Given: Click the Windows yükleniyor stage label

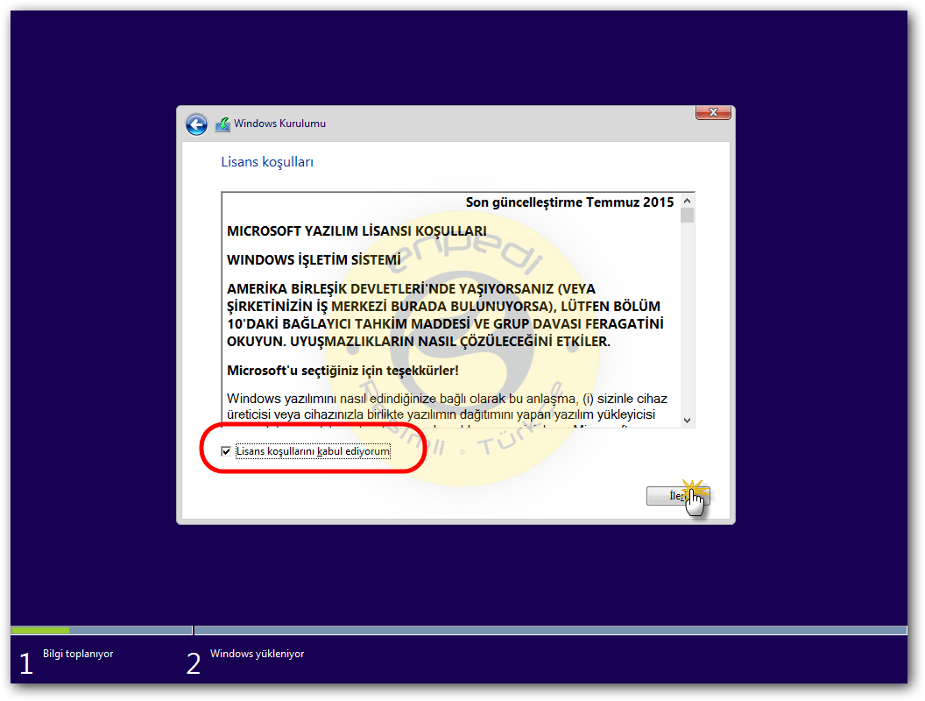Looking at the screenshot, I should coord(257,654).
